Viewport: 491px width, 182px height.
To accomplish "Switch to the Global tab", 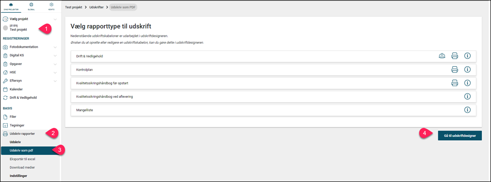I will [x=31, y=6].
